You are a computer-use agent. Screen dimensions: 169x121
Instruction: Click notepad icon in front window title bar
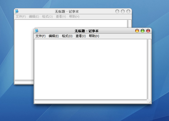(36, 31)
